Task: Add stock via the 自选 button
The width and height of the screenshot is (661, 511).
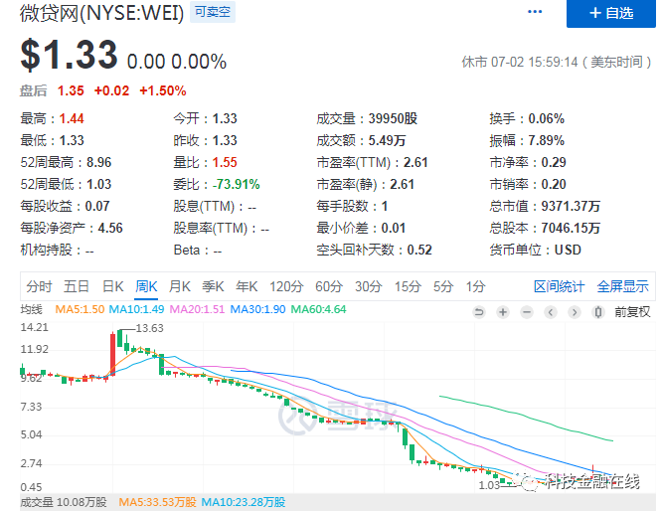Action: tap(611, 14)
